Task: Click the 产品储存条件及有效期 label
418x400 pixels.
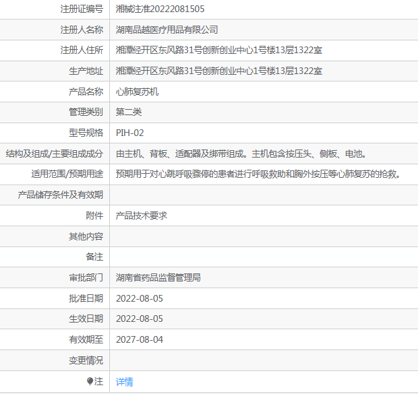Action: pyautogui.click(x=60, y=195)
